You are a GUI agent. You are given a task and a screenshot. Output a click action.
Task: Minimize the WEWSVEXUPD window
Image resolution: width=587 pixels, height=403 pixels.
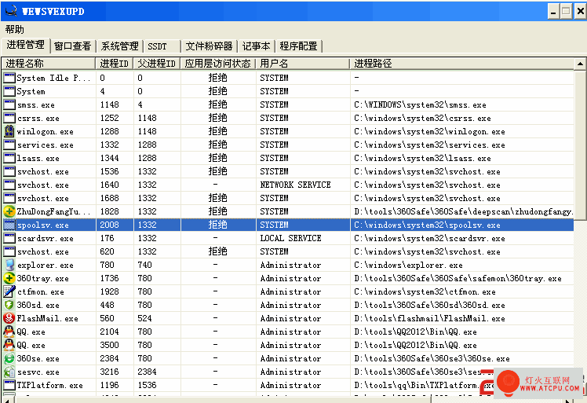(554, 11)
